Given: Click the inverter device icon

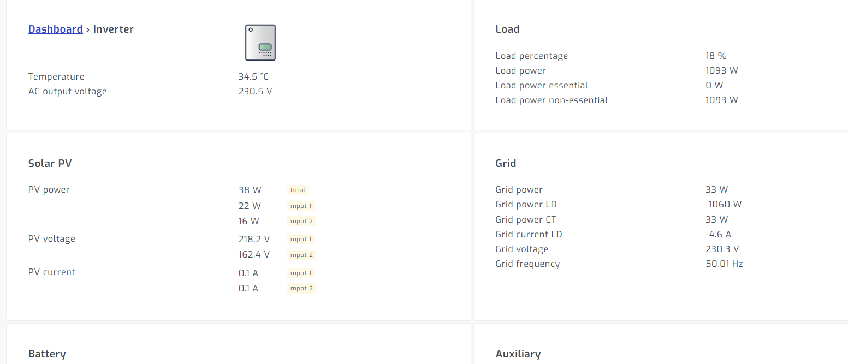Looking at the screenshot, I should tap(260, 43).
